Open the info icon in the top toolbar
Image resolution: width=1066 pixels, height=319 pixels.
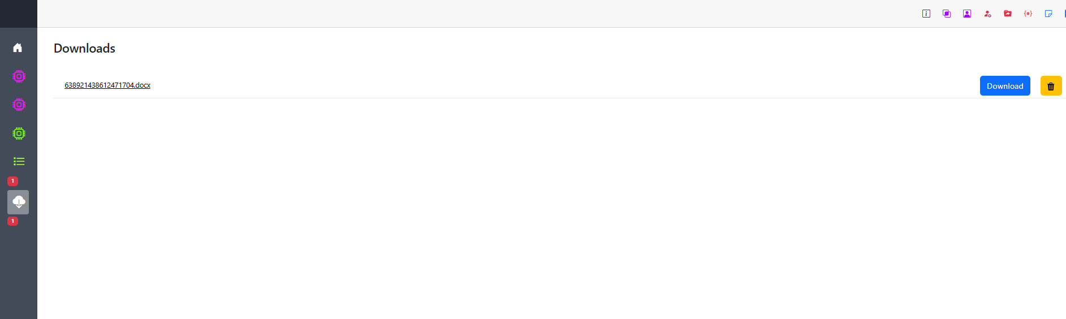[x=926, y=14]
